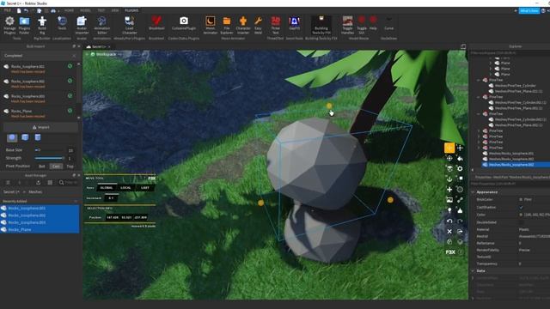The width and height of the screenshot is (550, 309).
Task: Click the Meshes breadcrumb in Asset Manager
Action: click(x=35, y=192)
